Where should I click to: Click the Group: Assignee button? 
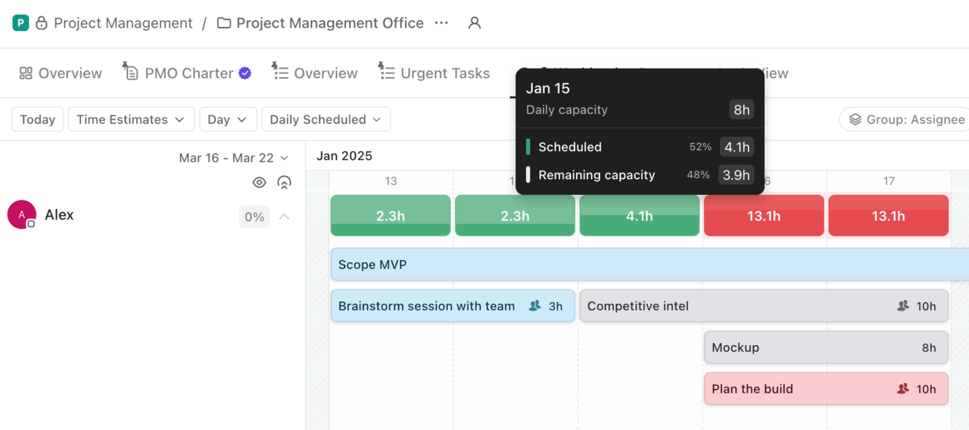tap(905, 120)
